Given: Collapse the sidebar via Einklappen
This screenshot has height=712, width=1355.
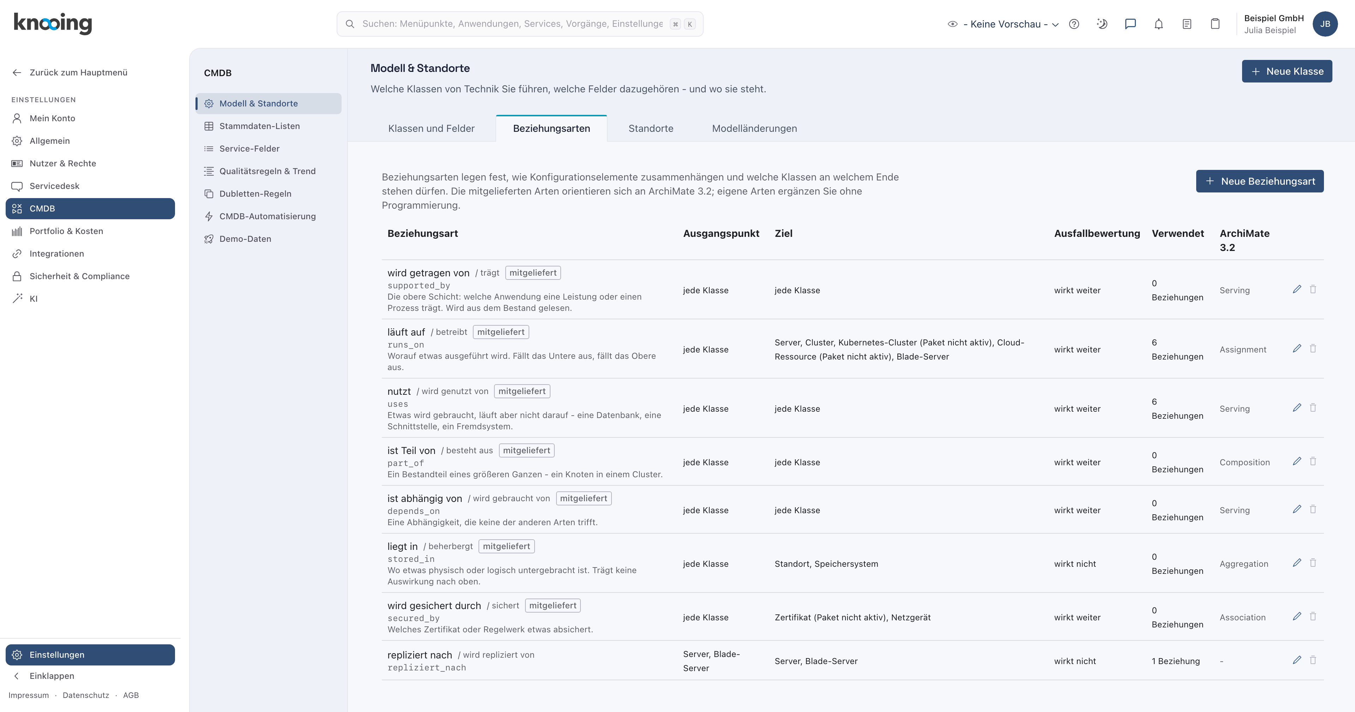Looking at the screenshot, I should coord(90,676).
